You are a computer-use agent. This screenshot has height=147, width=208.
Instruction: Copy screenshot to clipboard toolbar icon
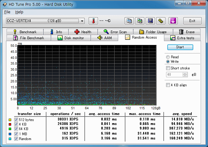(x=140, y=21)
